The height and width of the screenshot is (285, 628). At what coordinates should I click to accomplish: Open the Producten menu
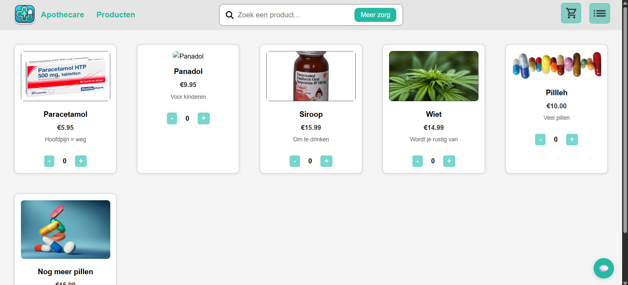point(116,15)
